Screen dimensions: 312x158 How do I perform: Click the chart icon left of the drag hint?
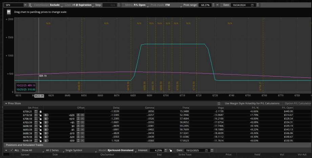9,11
